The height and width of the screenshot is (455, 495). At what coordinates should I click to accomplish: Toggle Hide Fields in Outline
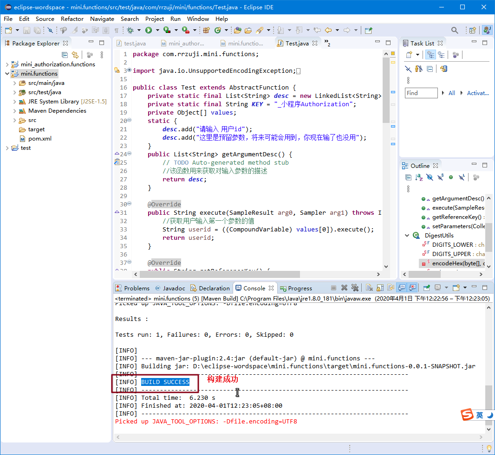pos(430,177)
